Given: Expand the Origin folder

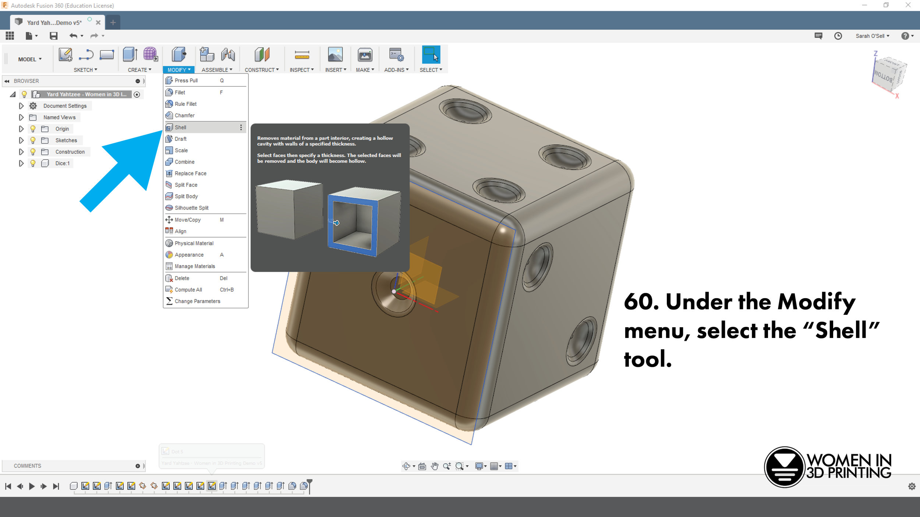Looking at the screenshot, I should tap(21, 129).
